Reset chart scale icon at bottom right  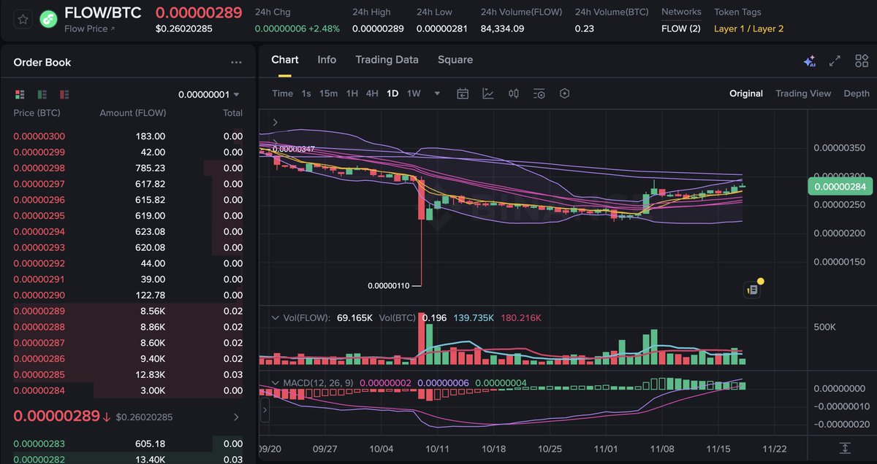pyautogui.click(x=845, y=447)
